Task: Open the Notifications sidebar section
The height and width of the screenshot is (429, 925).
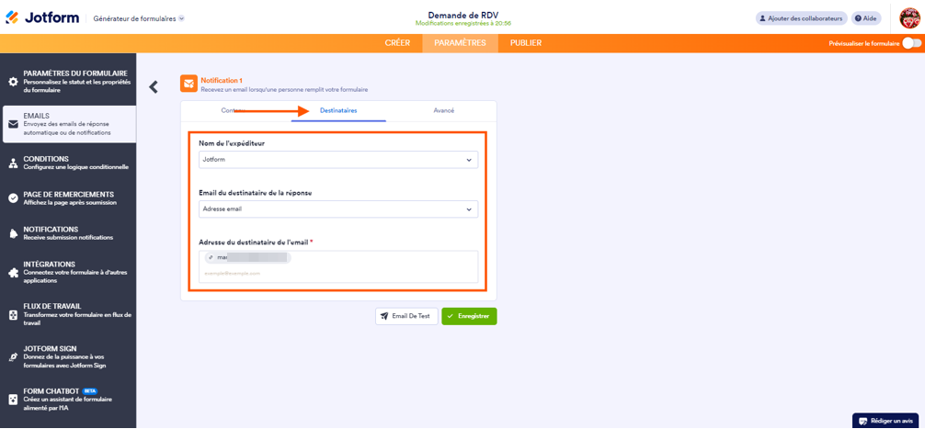Action: tap(68, 233)
